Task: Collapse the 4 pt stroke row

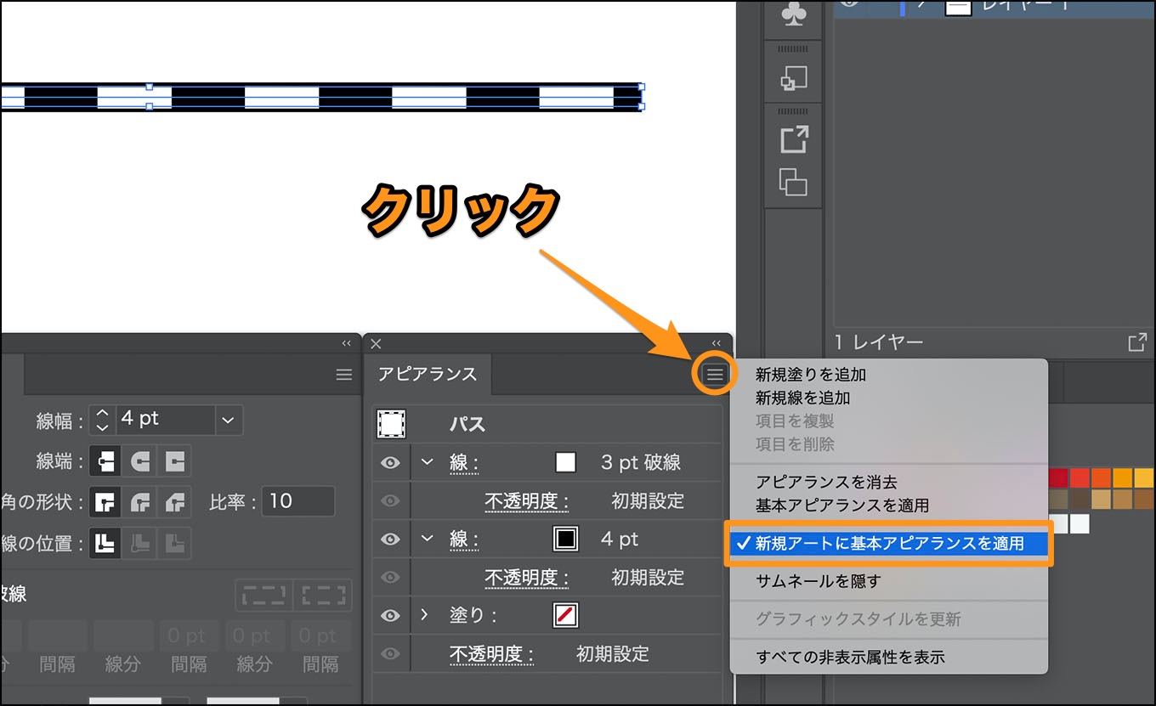Action: [428, 539]
